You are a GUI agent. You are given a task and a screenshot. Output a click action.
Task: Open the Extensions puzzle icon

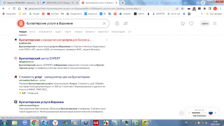pos(204,8)
